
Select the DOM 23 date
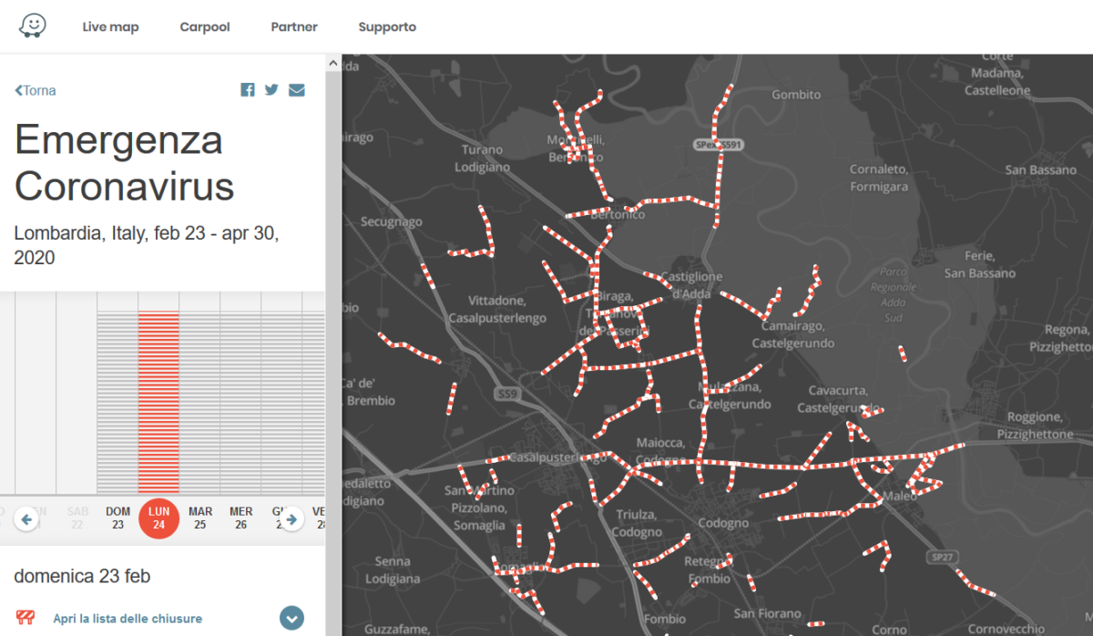[x=117, y=518]
